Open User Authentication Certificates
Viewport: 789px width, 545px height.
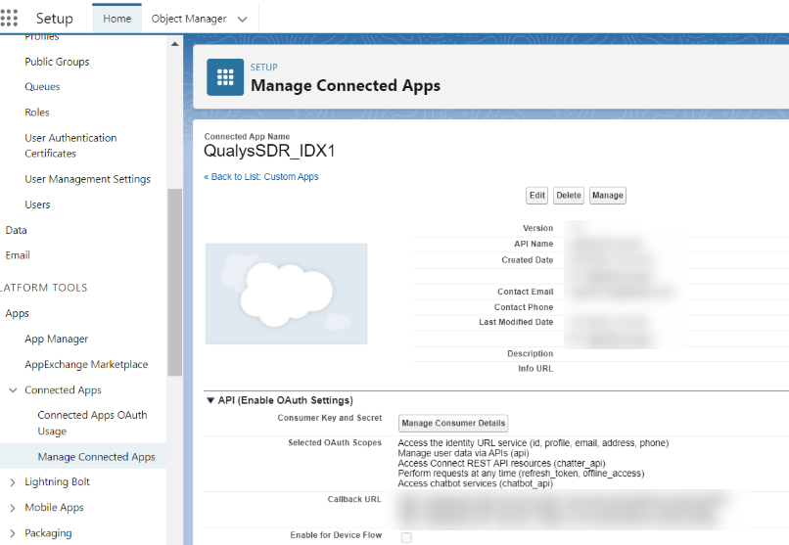click(70, 146)
